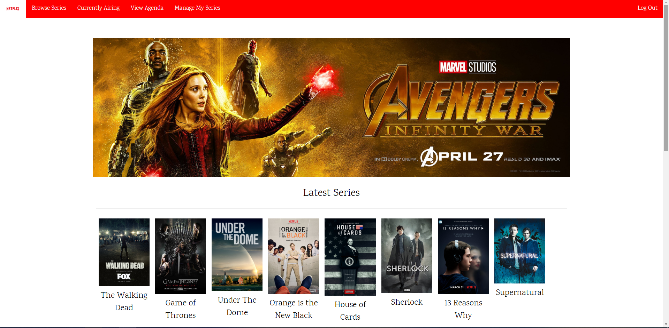Click the scrollbar down arrow
The height and width of the screenshot is (328, 669).
666,325
